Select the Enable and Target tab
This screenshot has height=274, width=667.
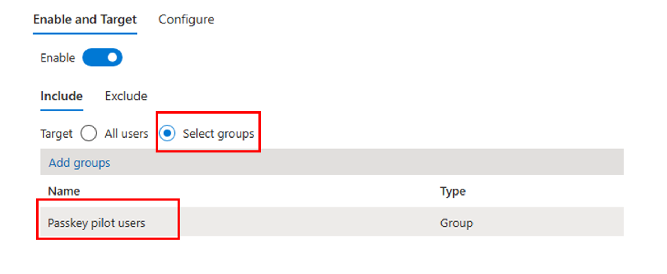[x=85, y=19]
